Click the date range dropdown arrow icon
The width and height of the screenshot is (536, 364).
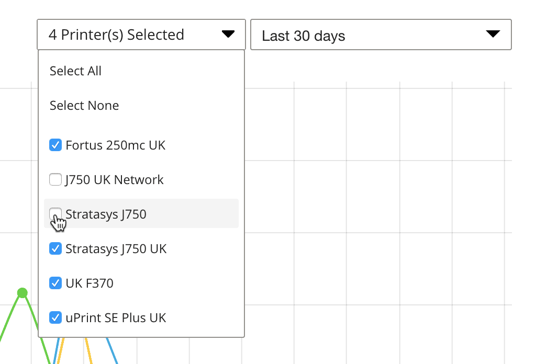click(x=493, y=34)
